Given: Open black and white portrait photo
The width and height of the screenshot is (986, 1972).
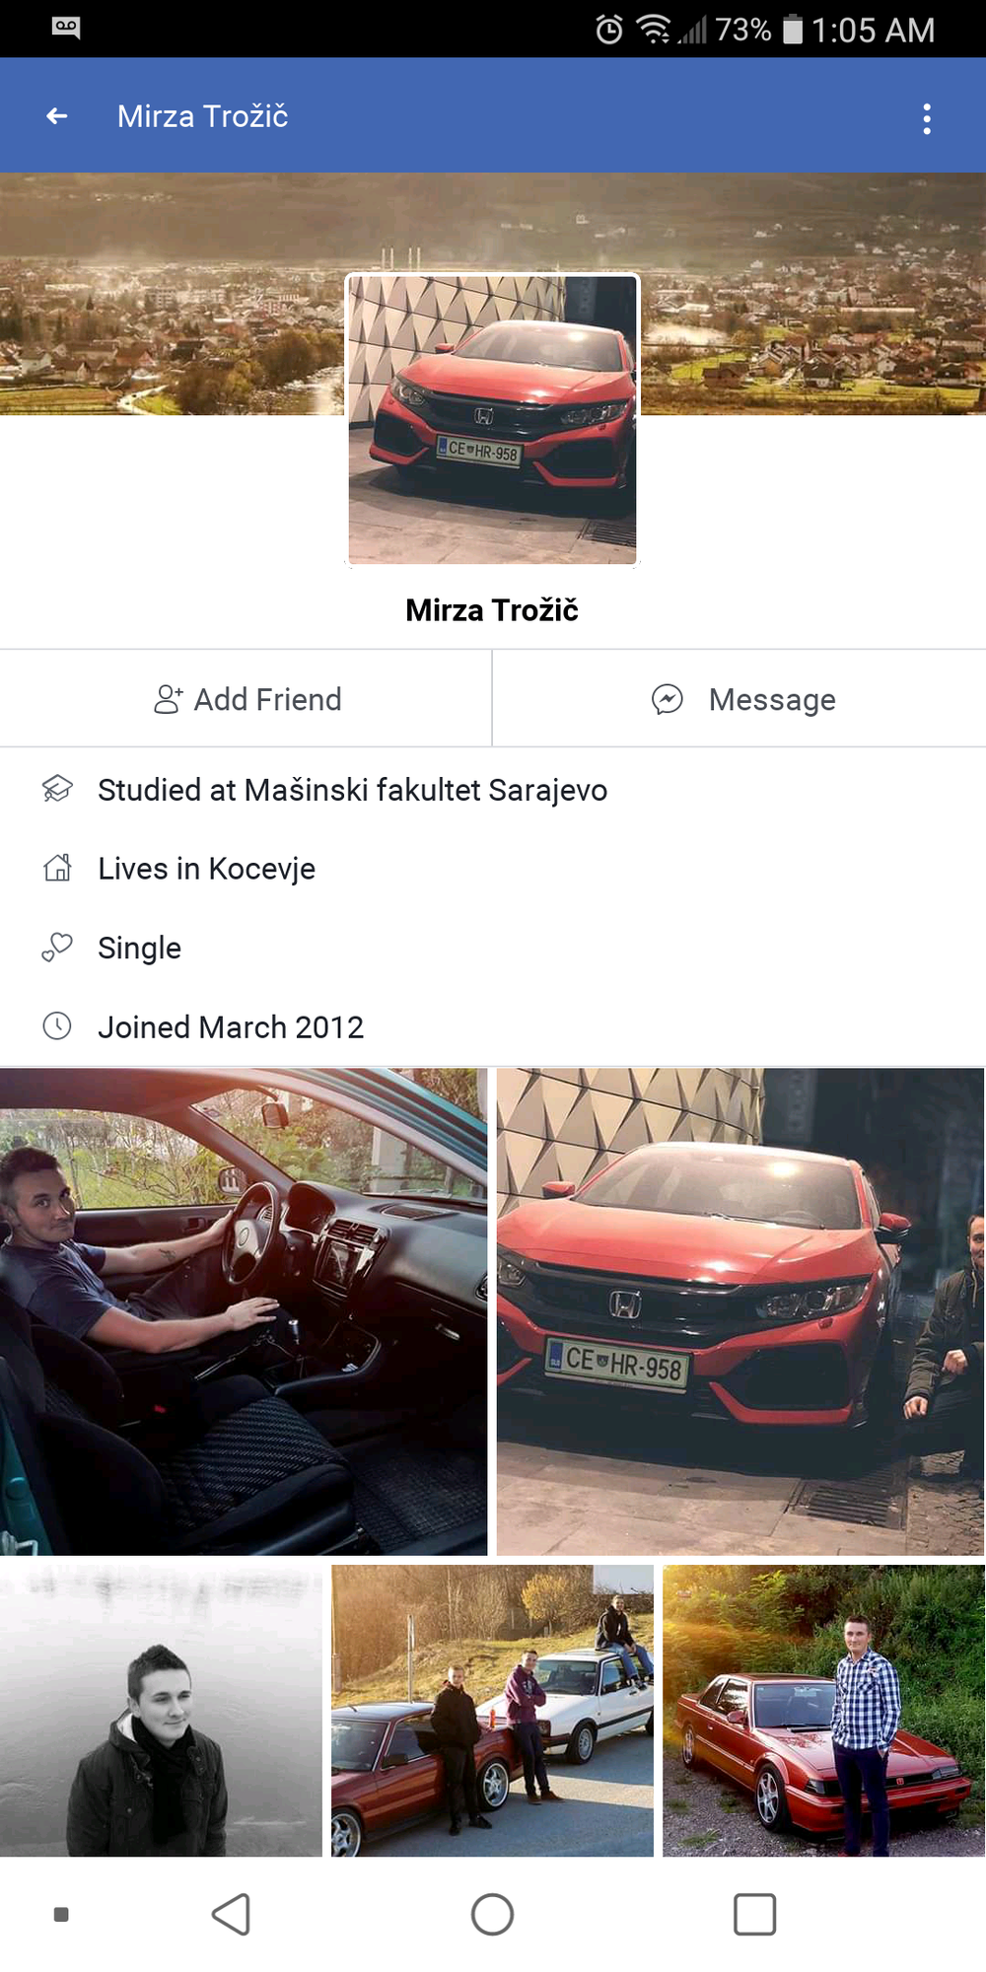Looking at the screenshot, I should (161, 1711).
